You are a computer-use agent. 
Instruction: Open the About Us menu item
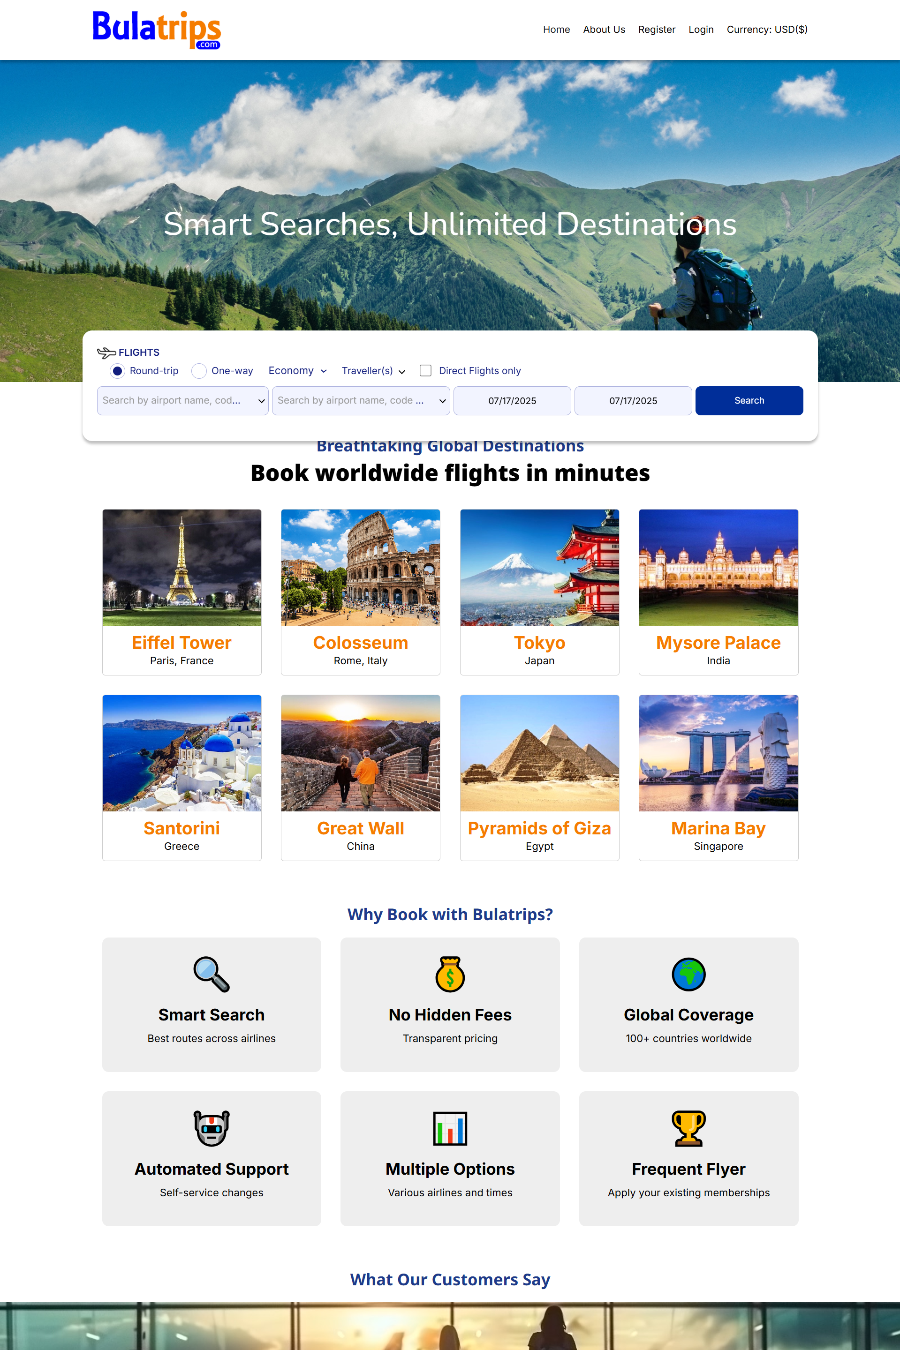[x=604, y=29]
